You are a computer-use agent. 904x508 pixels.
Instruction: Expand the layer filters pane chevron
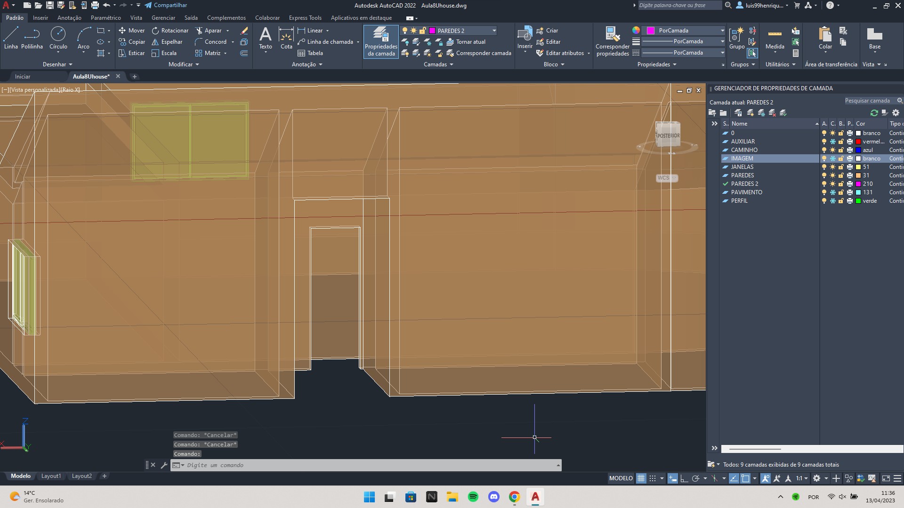tap(714, 124)
